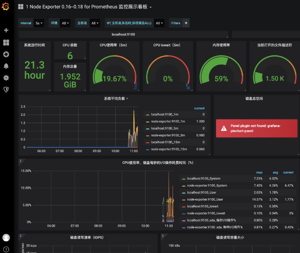Click the 系统运行时间 panel title
The image size is (300, 253).
pyautogui.click(x=34, y=45)
